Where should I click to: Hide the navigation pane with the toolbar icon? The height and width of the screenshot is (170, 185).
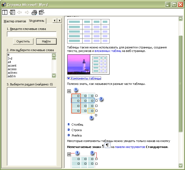(x=12, y=12)
